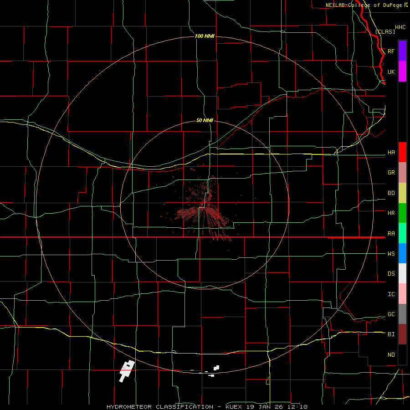This screenshot has height=410, width=410.
Task: Click the 'HHC' product code text
Action: [x=400, y=27]
